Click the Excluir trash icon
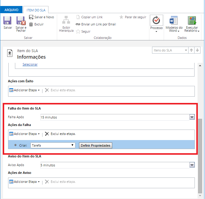 (31, 24)
